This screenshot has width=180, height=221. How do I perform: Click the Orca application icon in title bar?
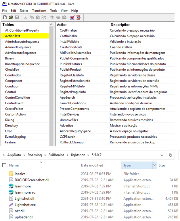(5, 4)
